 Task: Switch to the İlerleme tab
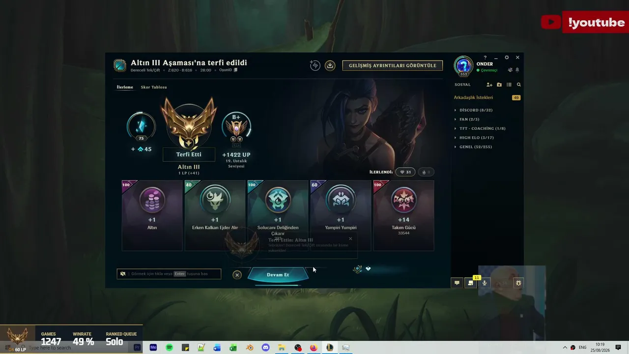click(x=125, y=87)
